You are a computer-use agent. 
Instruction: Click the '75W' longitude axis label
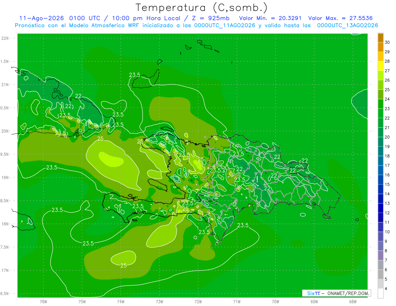click(82, 302)
